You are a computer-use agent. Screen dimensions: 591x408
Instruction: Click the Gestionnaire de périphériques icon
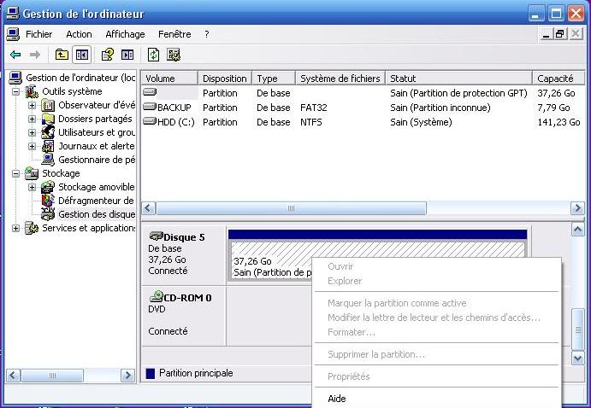coord(48,160)
